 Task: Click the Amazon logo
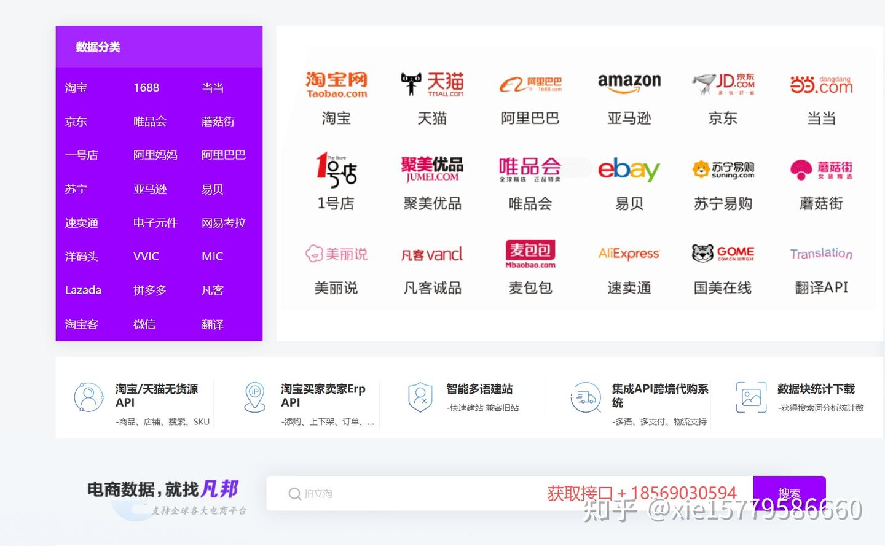628,82
